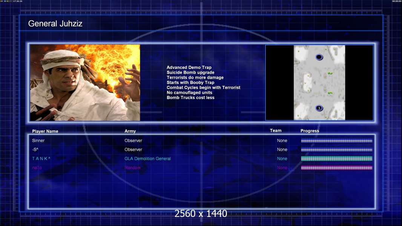Viewport: 402px width, 226px height.
Task: Click 'Starts with Booby Trap' line
Action: click(x=190, y=82)
